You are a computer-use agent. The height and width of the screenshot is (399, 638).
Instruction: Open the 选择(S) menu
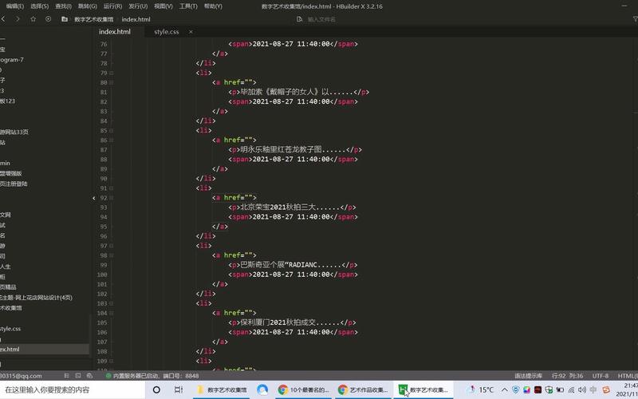[39, 6]
